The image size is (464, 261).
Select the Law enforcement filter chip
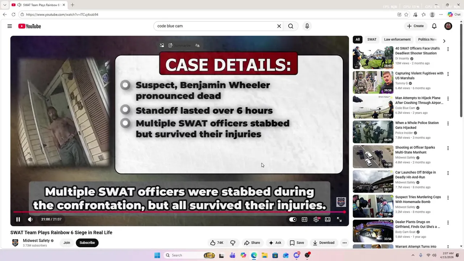(x=397, y=40)
